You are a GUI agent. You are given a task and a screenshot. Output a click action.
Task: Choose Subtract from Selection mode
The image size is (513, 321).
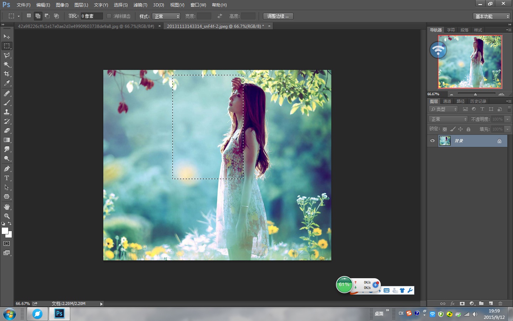pyautogui.click(x=47, y=16)
